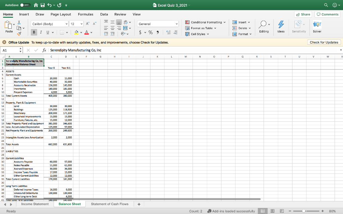This screenshot has height=214, width=343.
Task: Expand Conditional Formatting menu
Action: tap(205, 22)
